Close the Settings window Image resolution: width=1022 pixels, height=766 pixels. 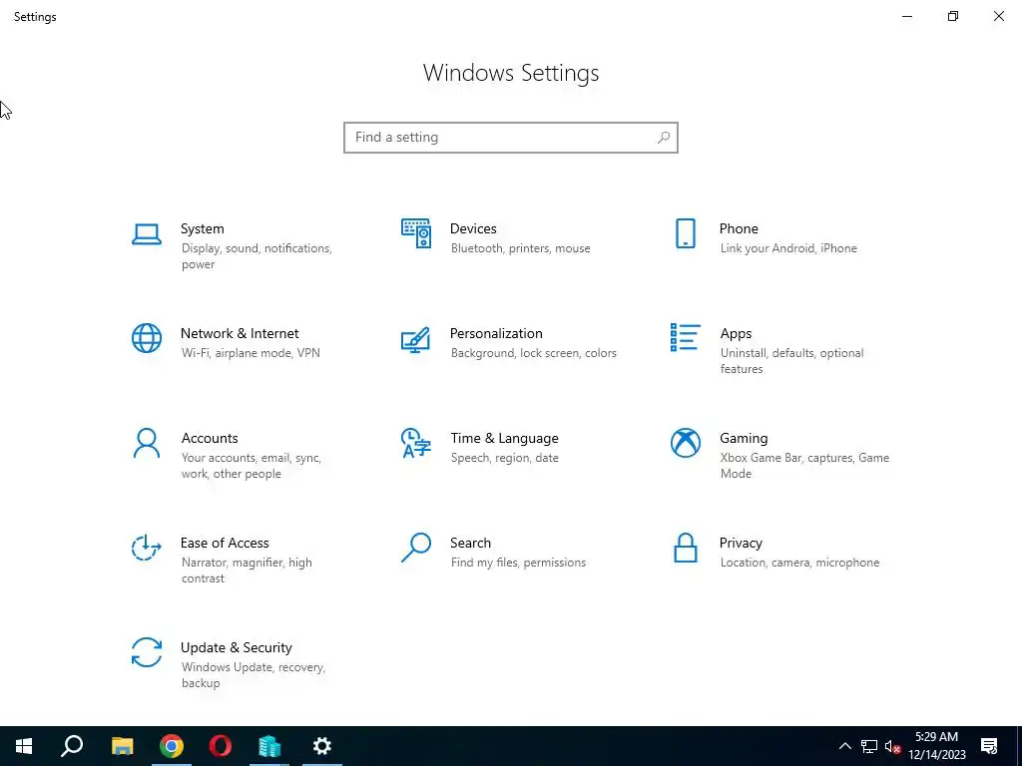(998, 16)
